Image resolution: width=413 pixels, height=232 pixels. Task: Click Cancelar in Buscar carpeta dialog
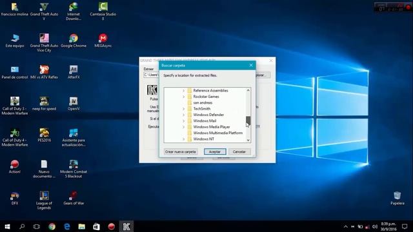click(239, 152)
